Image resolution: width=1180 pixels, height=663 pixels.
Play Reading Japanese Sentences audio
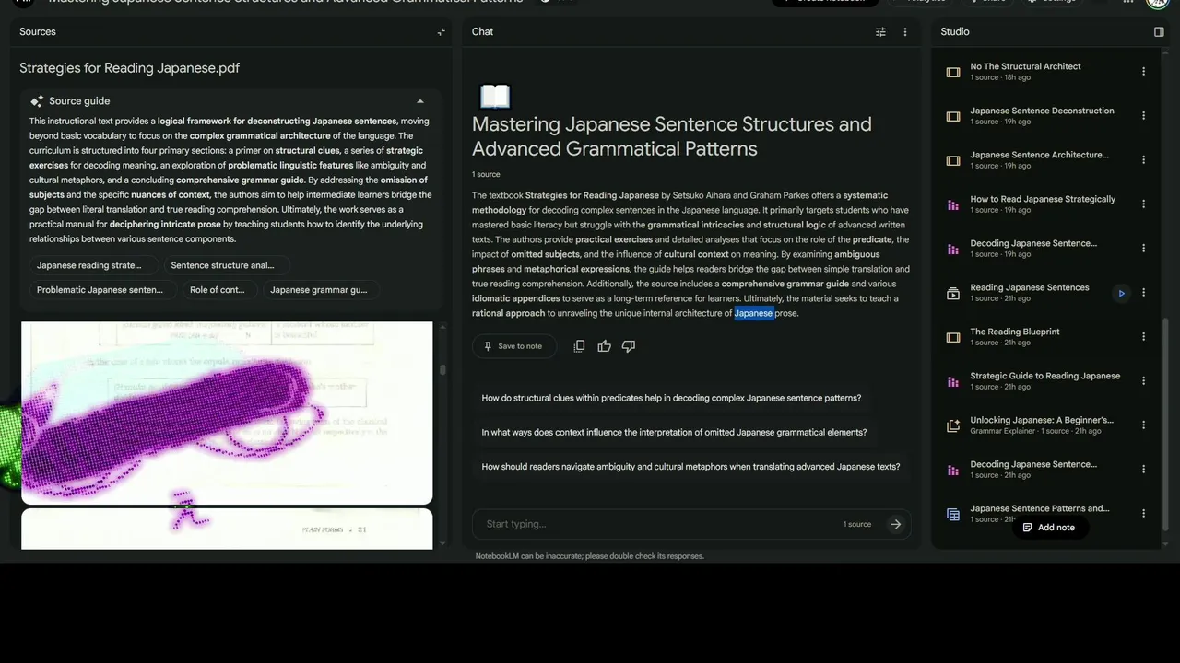1121,293
